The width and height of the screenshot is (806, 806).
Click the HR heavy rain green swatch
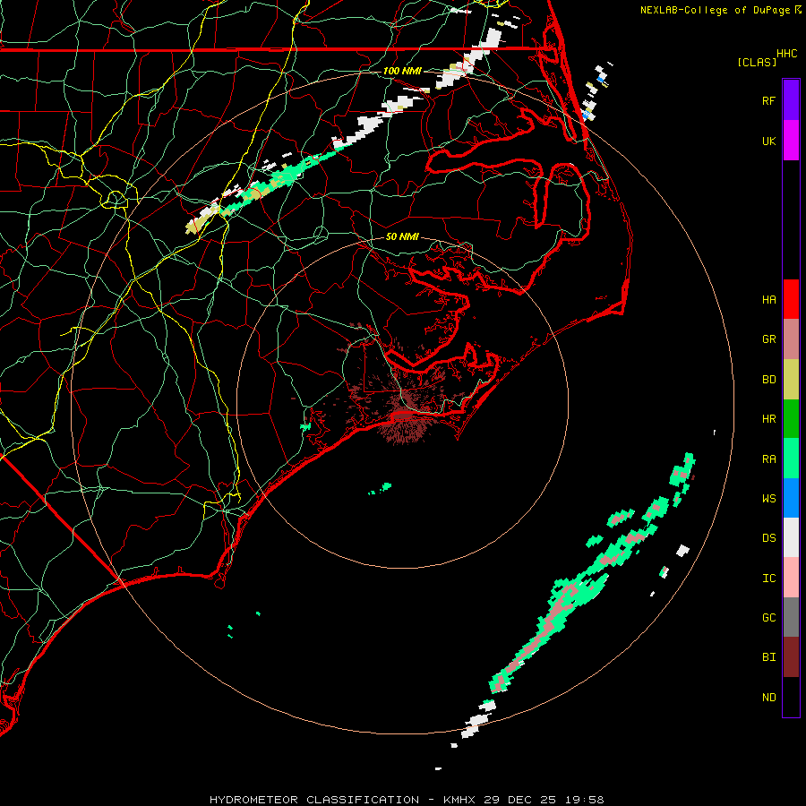[791, 419]
